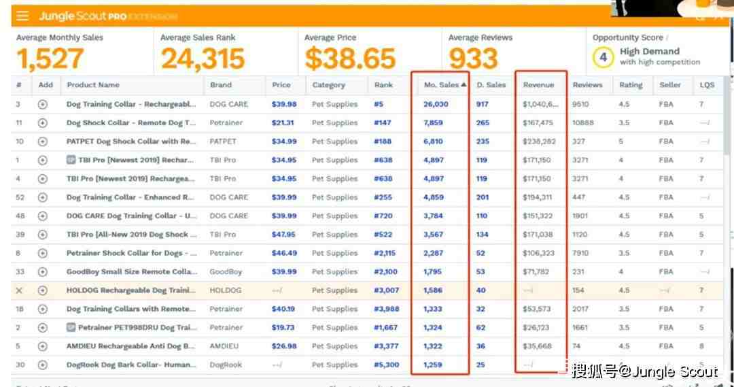The width and height of the screenshot is (734, 387).
Task: Click sponsored badge on Petrainer PET998DRU row
Action: (71, 328)
